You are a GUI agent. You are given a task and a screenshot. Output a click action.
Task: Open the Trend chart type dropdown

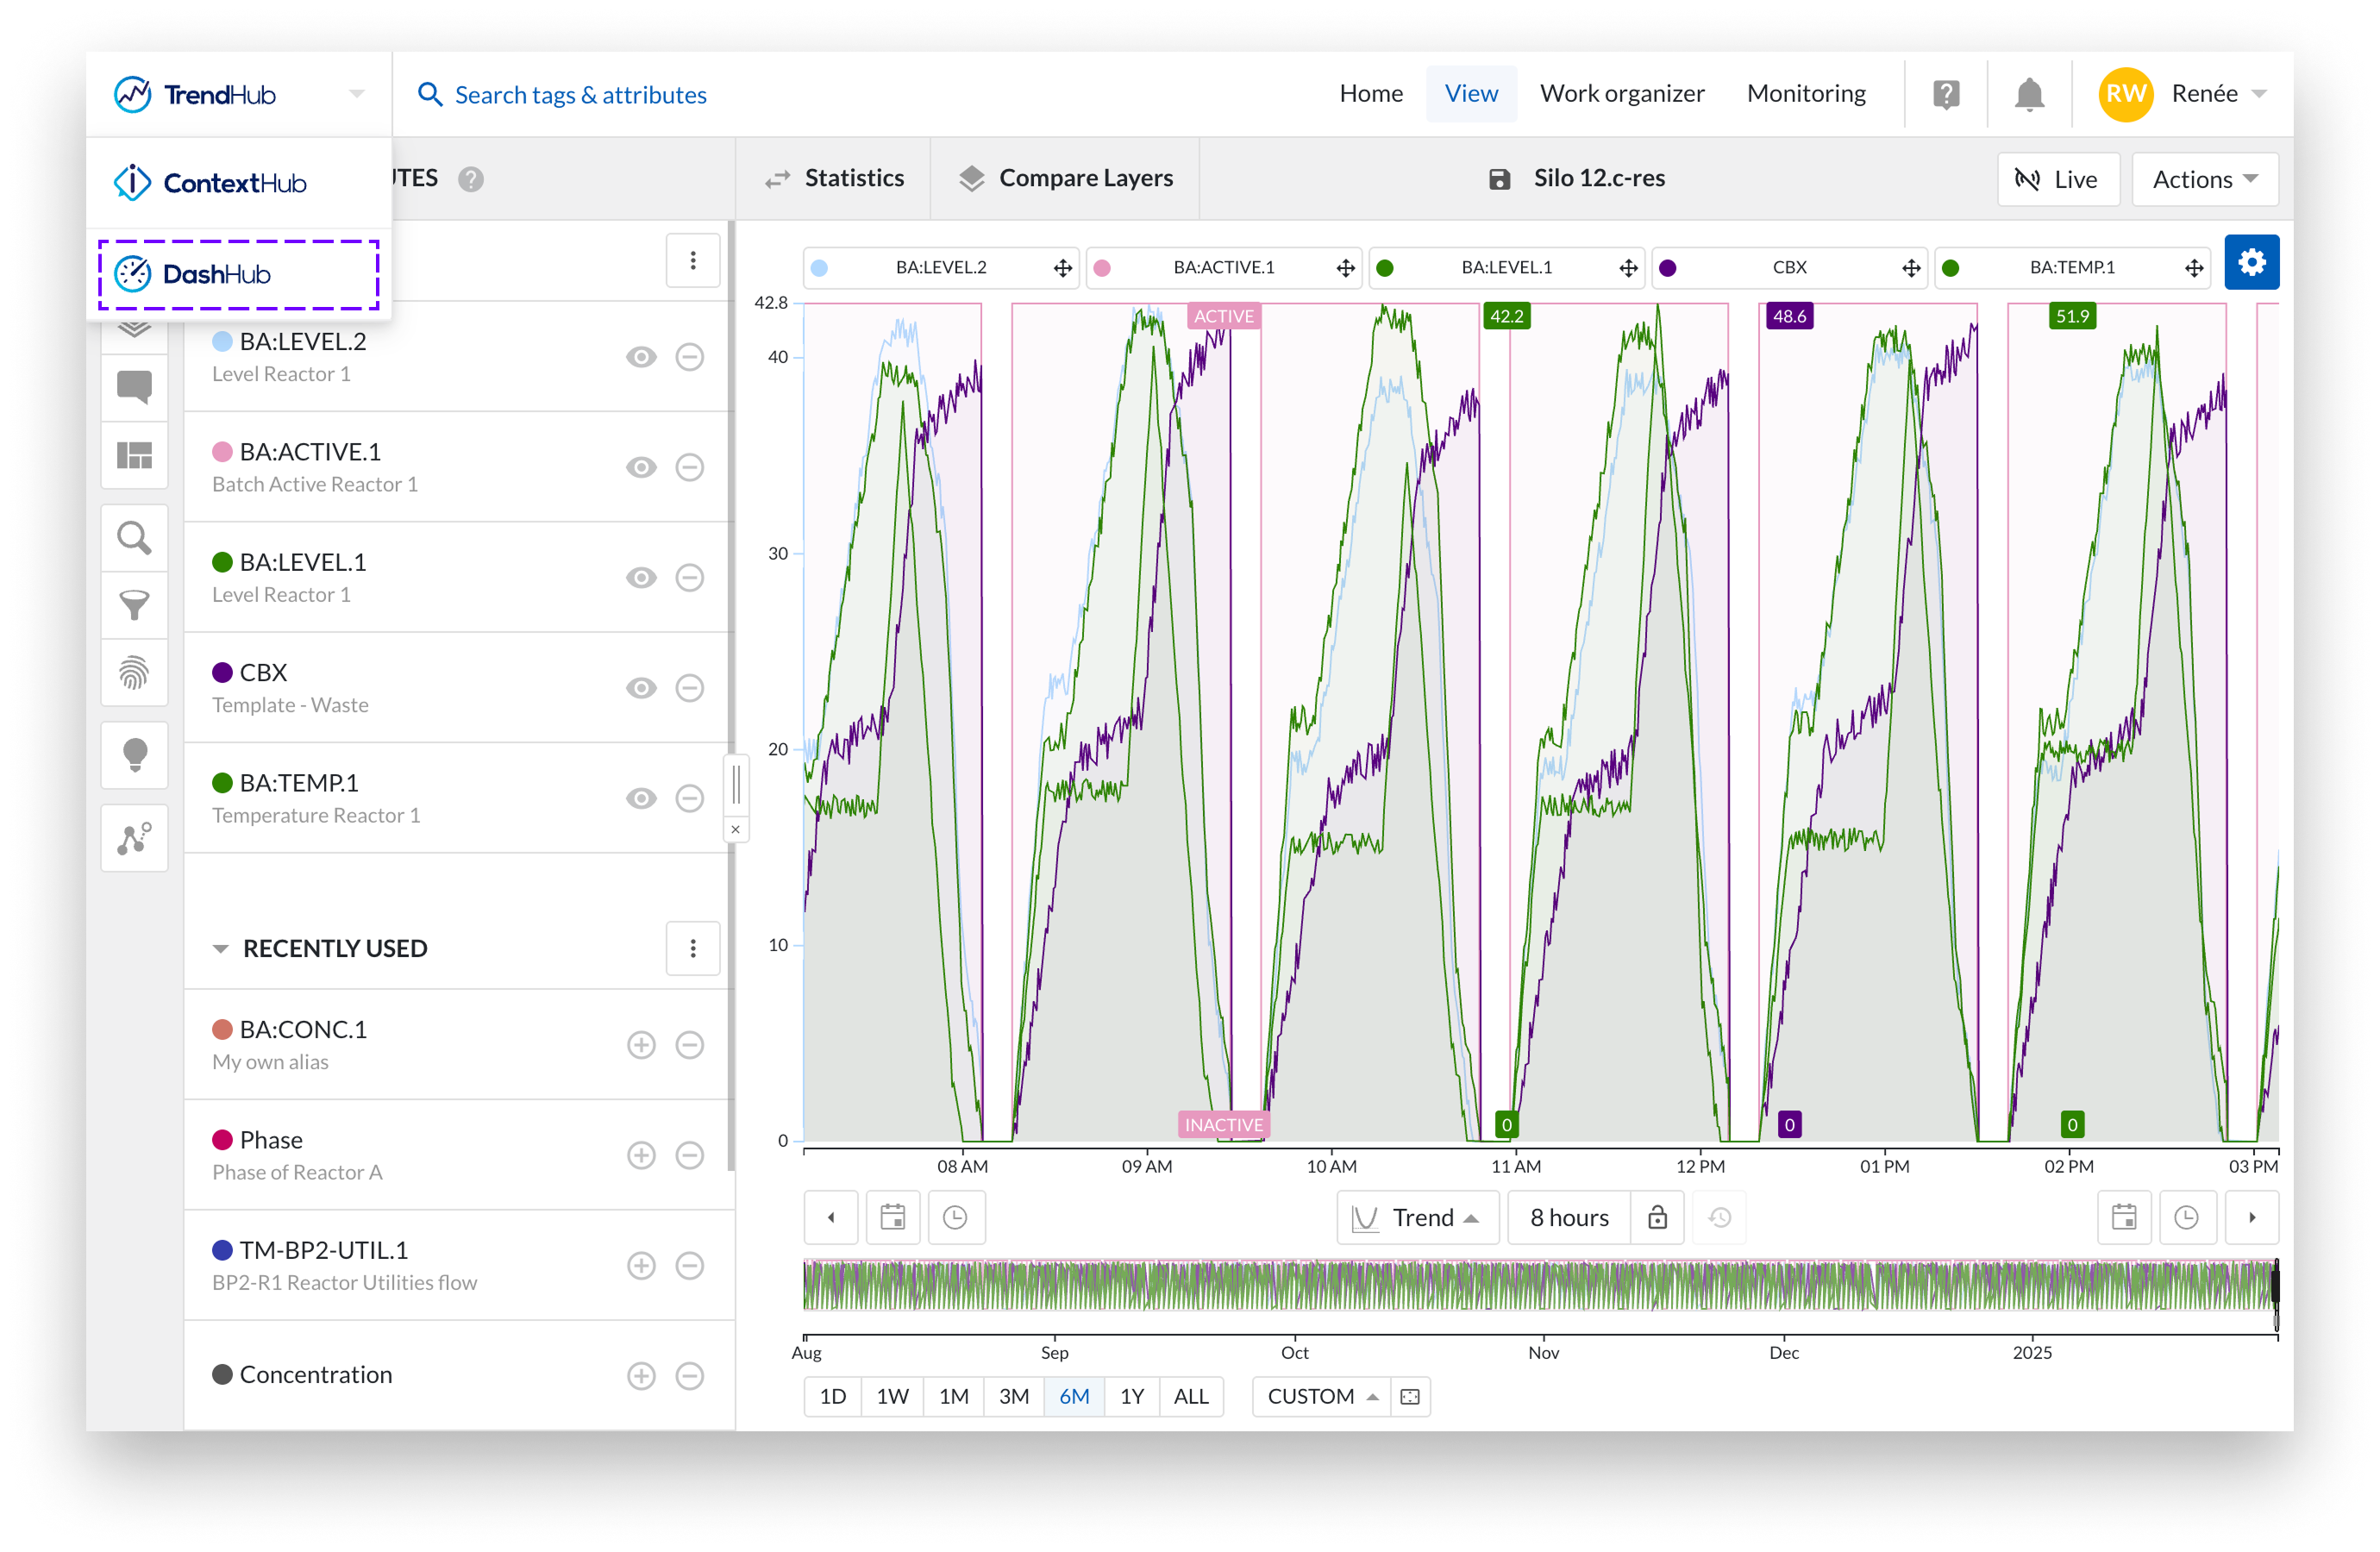click(x=1416, y=1217)
